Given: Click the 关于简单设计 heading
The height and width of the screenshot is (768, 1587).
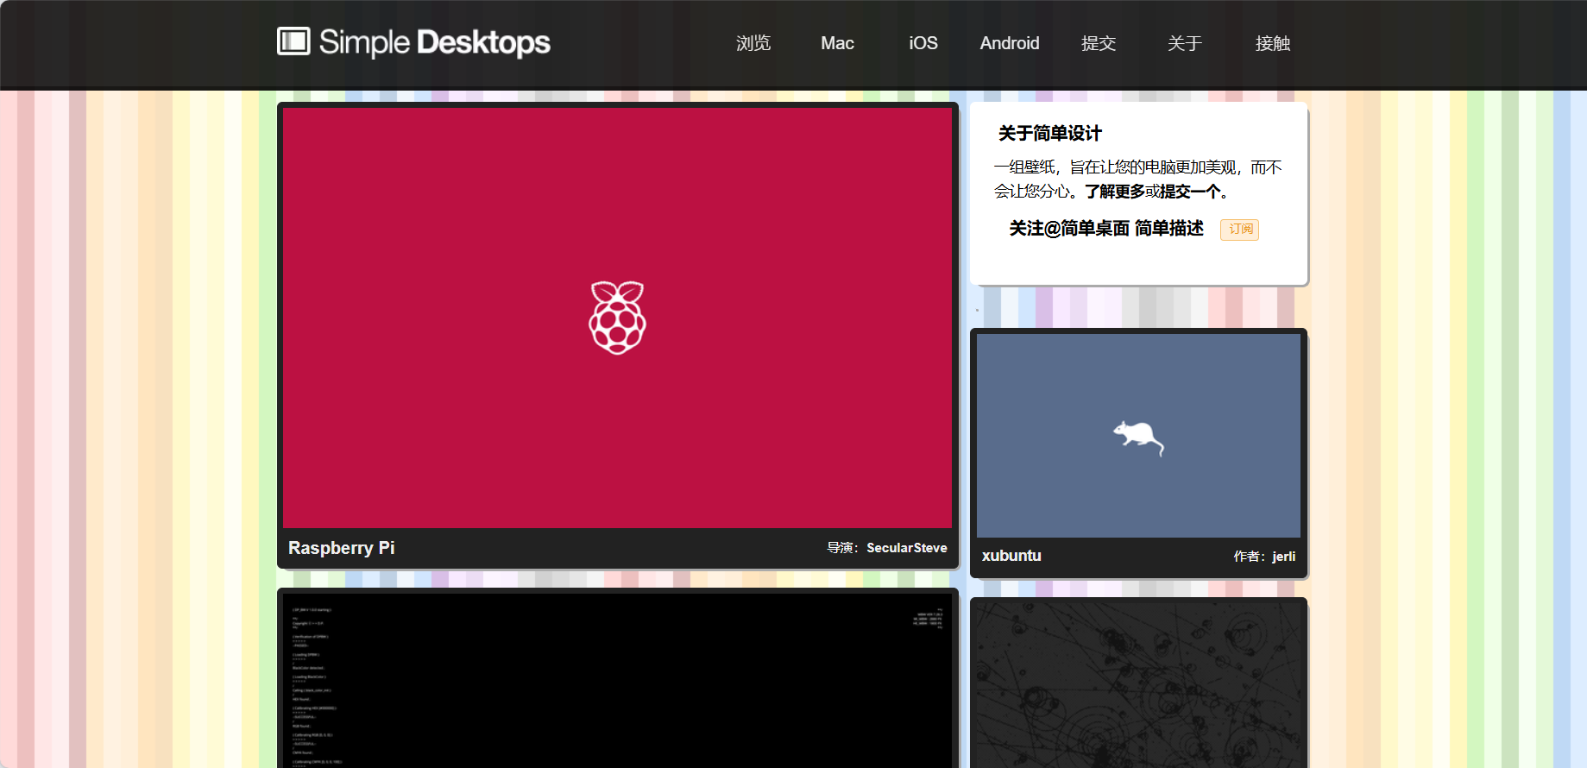Looking at the screenshot, I should 1049,134.
